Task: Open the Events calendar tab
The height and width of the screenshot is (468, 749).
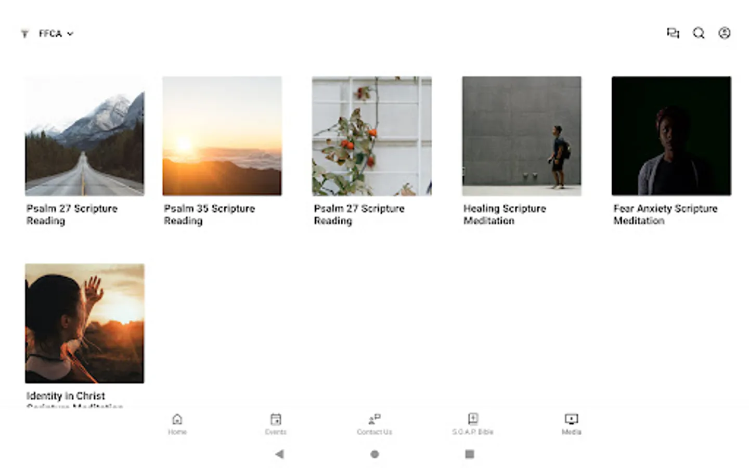Action: click(x=276, y=424)
